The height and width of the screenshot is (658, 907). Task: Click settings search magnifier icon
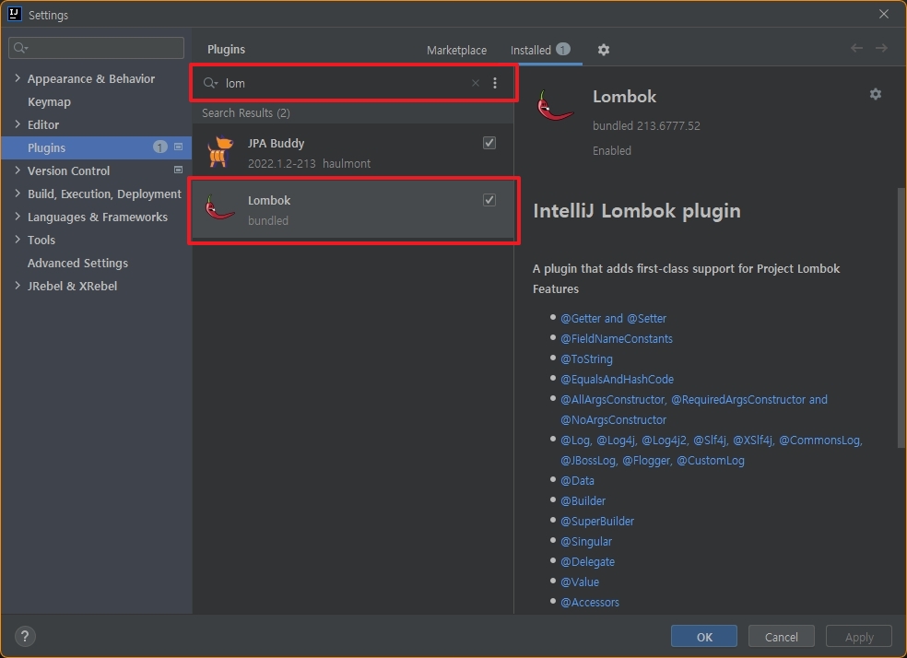coord(20,48)
